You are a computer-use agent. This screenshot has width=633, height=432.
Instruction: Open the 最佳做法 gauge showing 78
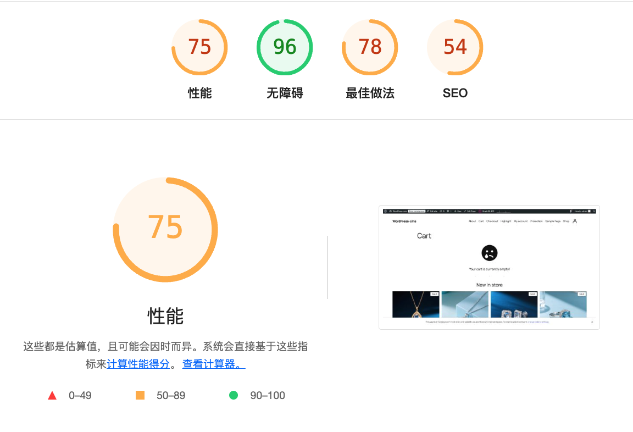[x=370, y=47]
